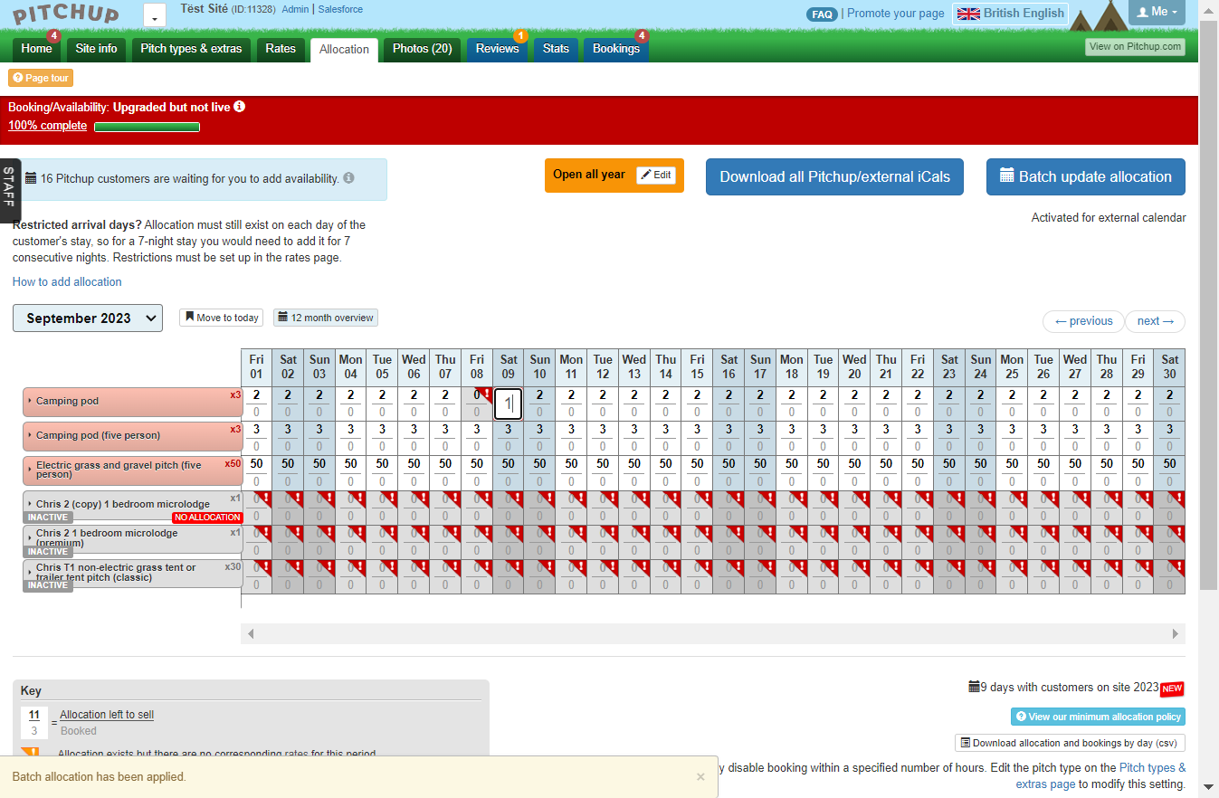Open the Reviews tab
The height and width of the screenshot is (798, 1219).
click(498, 49)
